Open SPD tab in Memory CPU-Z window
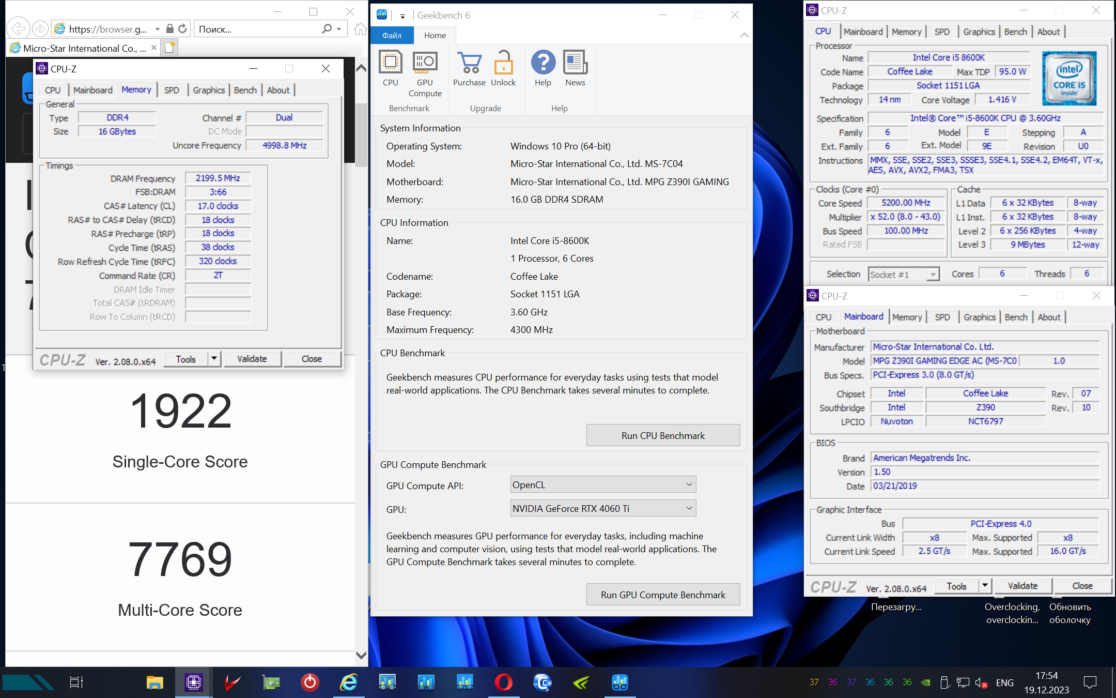The height and width of the screenshot is (698, 1116). [x=172, y=90]
